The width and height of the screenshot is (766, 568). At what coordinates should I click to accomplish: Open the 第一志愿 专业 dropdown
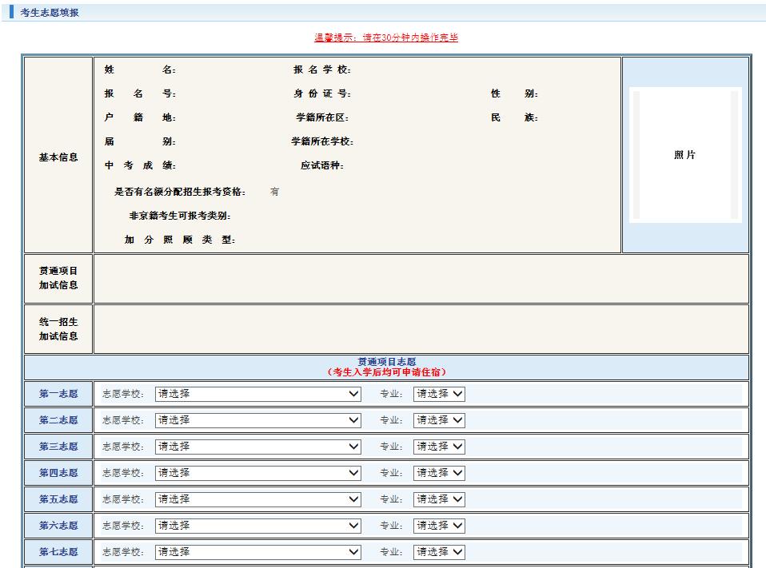click(439, 394)
